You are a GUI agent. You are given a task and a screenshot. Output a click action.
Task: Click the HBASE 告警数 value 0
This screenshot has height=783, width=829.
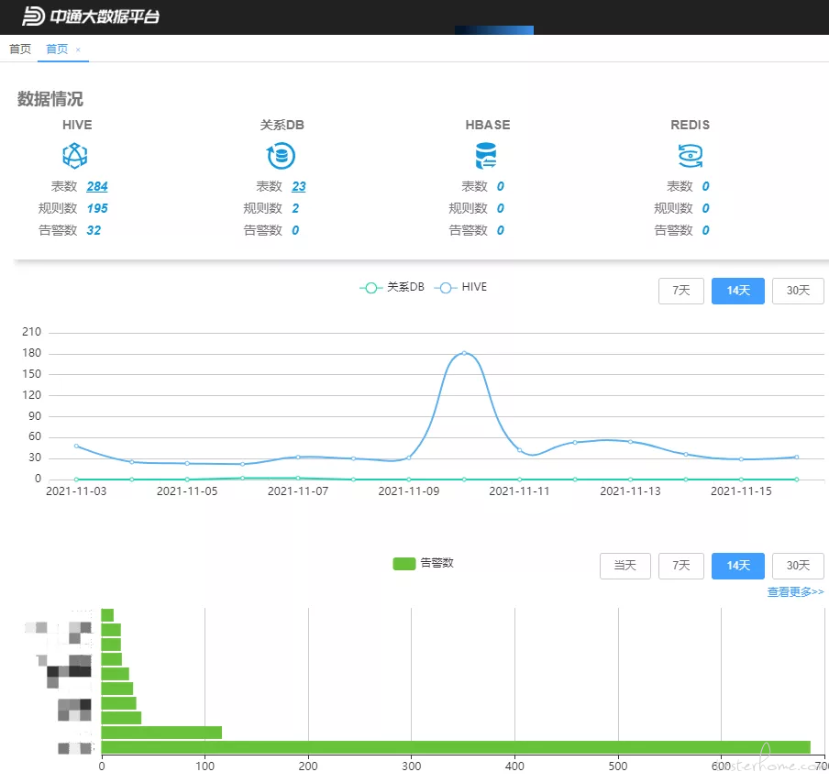[501, 230]
